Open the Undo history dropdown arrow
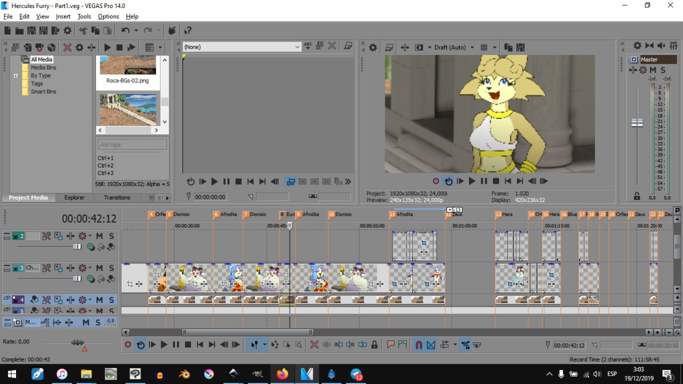Image resolution: width=683 pixels, height=384 pixels. (136, 31)
